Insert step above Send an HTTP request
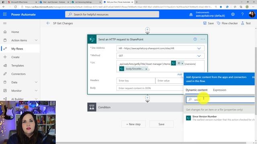The width and height of the screenshot is (257, 144). [147, 30]
